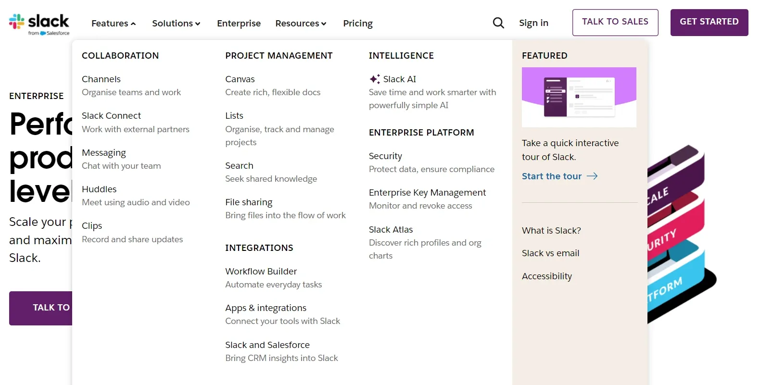Click the Slack logo

pyautogui.click(x=39, y=25)
